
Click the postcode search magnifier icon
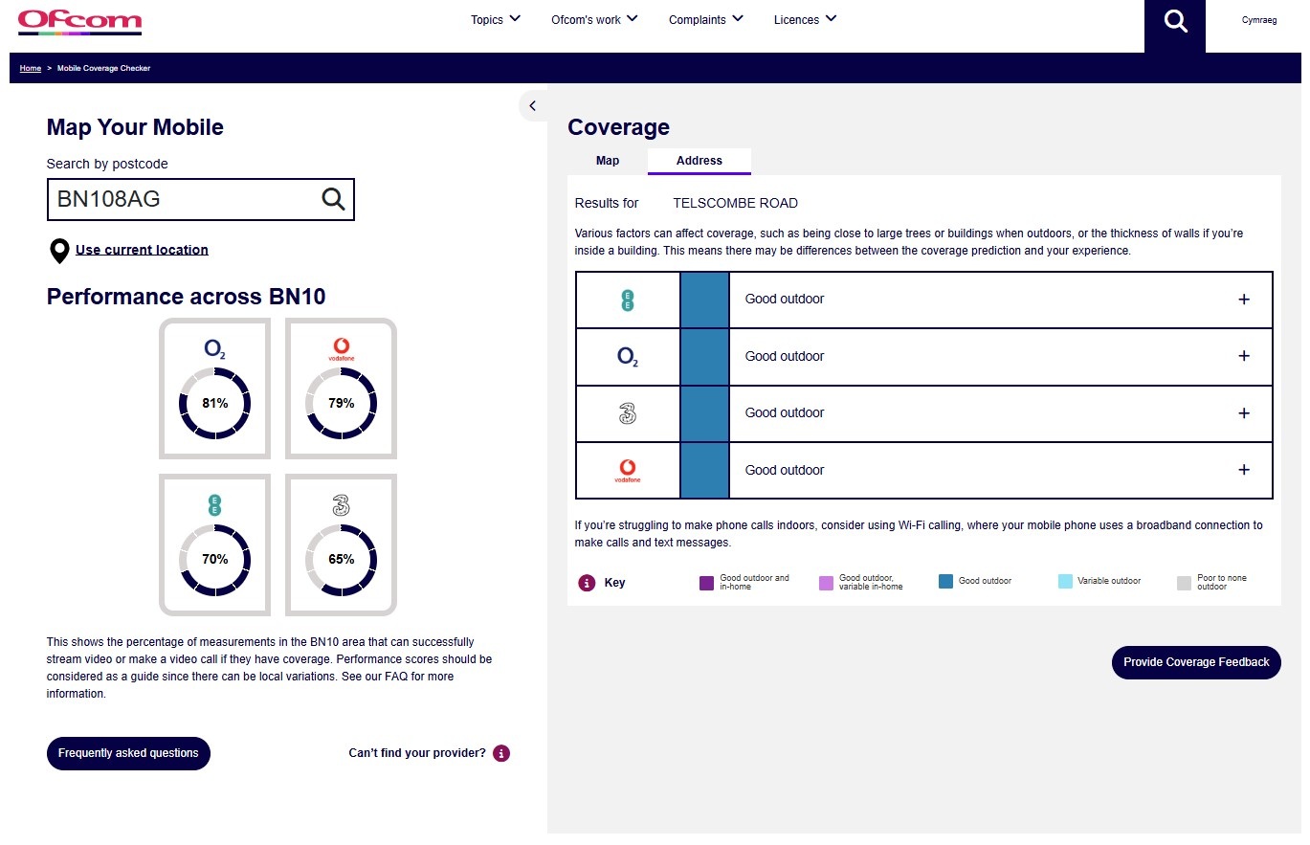click(x=332, y=199)
